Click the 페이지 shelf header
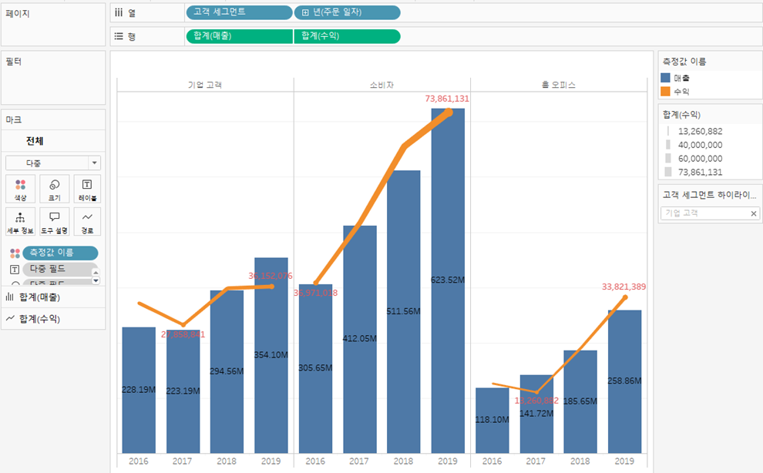The image size is (763, 473). tap(18, 13)
